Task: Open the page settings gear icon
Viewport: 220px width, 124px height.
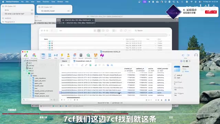Action: point(162,100)
